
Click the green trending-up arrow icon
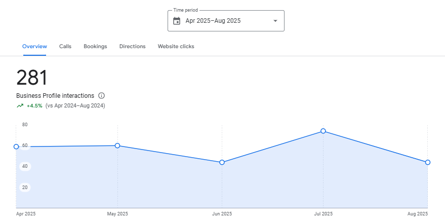click(20, 106)
